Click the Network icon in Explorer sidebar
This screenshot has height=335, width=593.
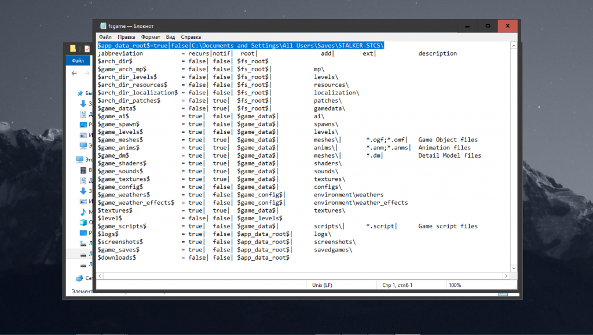tap(80, 278)
